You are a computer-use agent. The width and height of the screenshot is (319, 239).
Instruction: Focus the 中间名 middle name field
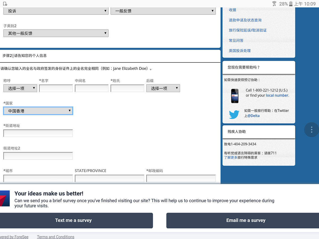[x=92, y=88]
